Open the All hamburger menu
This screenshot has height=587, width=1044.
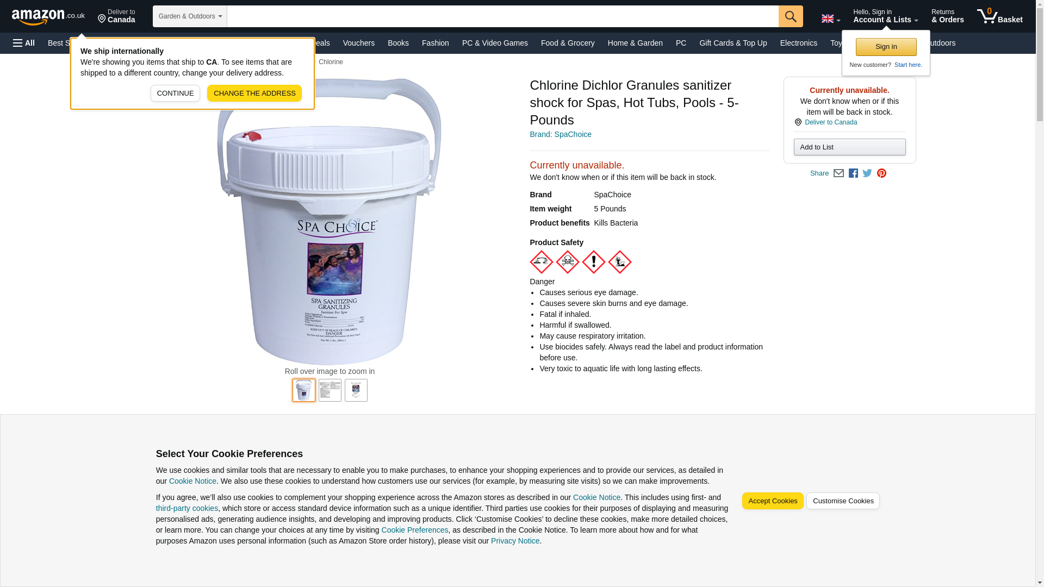click(24, 43)
